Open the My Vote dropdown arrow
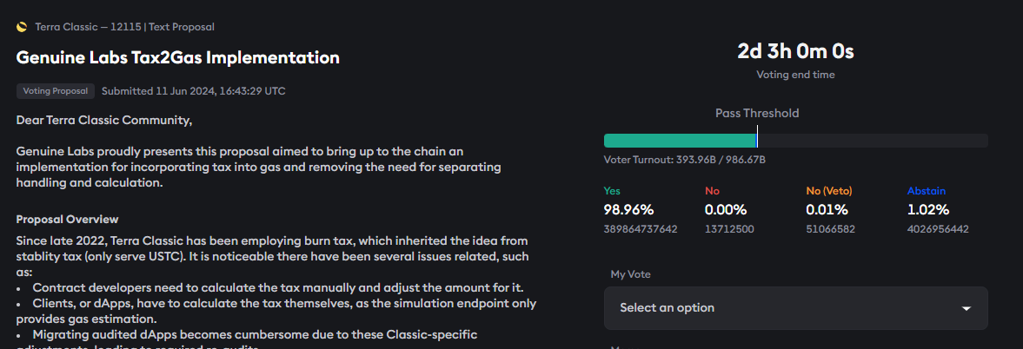This screenshot has height=349, width=1023. click(x=967, y=308)
